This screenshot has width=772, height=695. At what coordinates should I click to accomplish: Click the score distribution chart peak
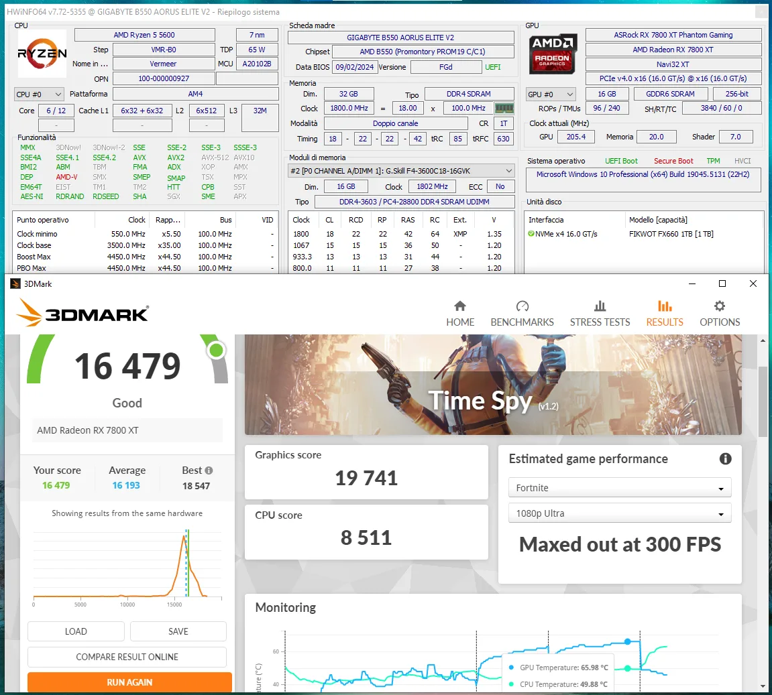(x=184, y=537)
